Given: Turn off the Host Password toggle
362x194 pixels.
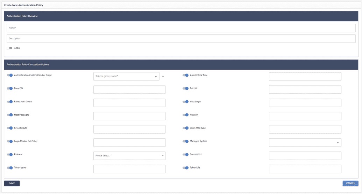Looking at the screenshot, I should 10,115.
